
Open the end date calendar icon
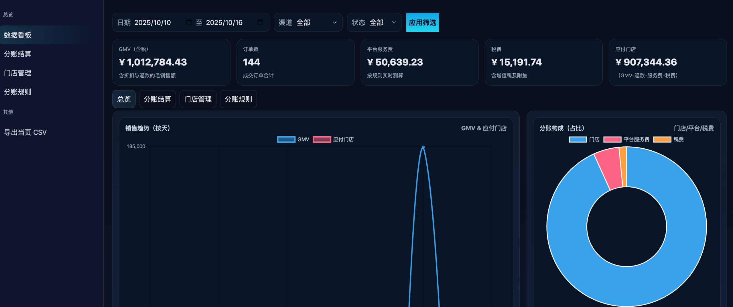[260, 22]
